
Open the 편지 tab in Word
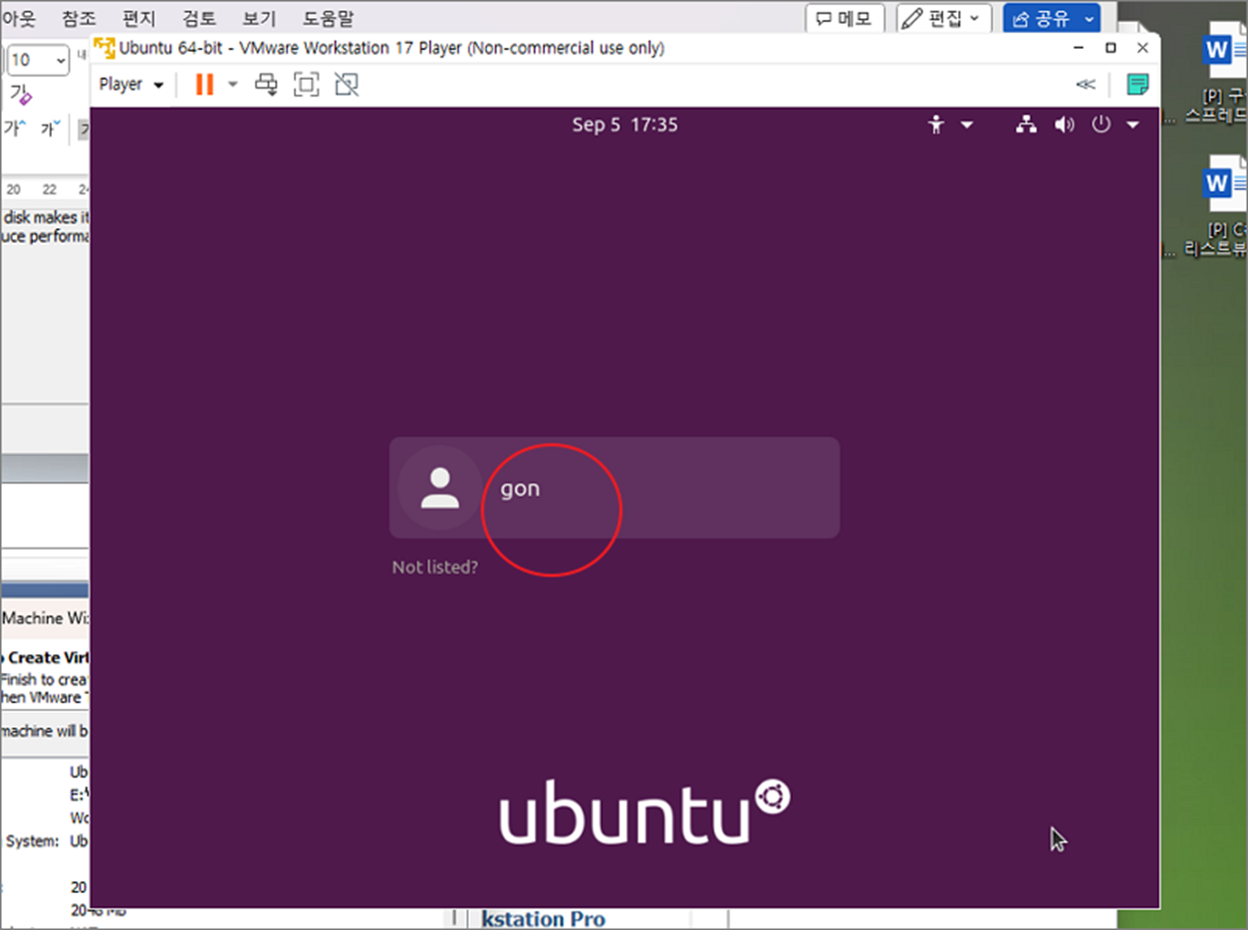[139, 19]
